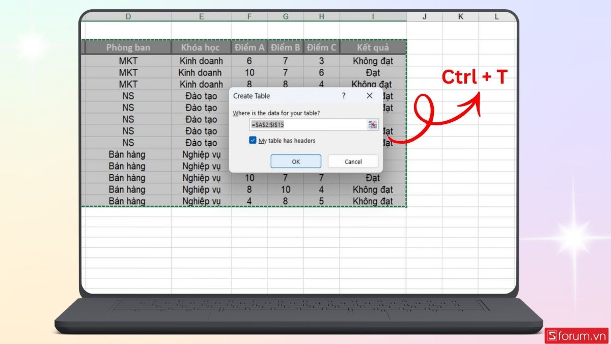Click the 'Phòng ban' header cell
The width and height of the screenshot is (611, 344).
(128, 47)
